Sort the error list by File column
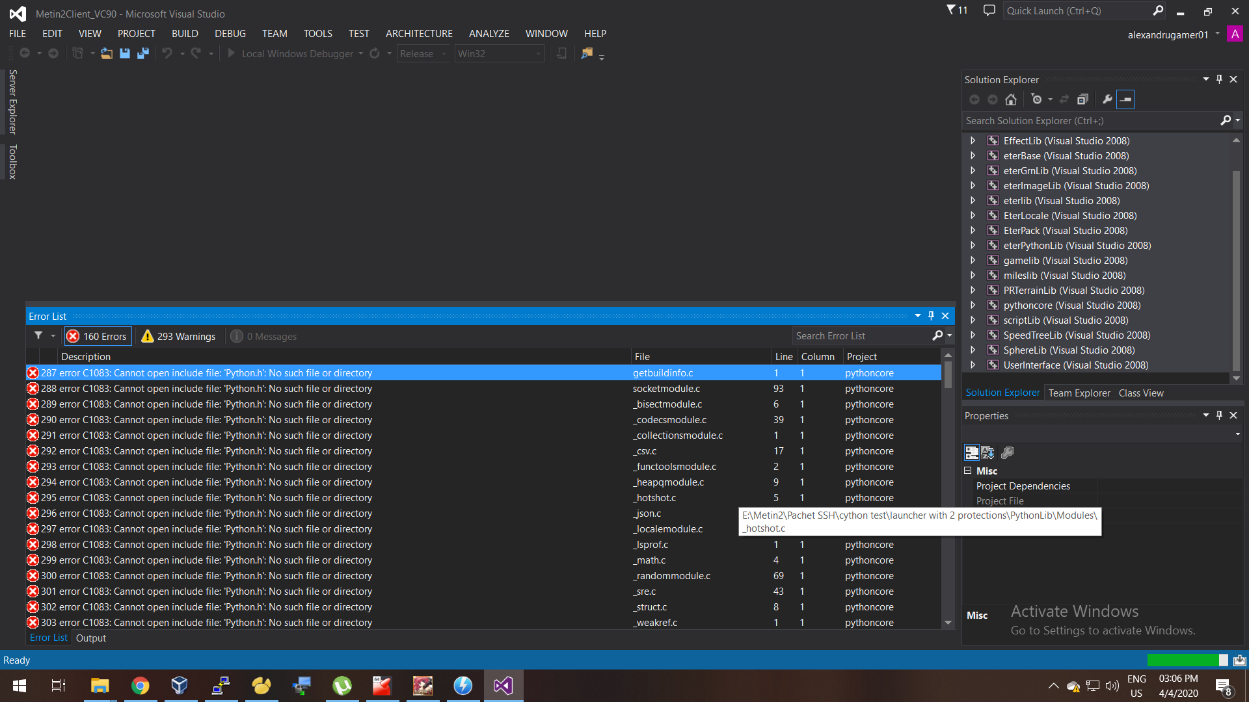This screenshot has width=1249, height=702. [701, 356]
